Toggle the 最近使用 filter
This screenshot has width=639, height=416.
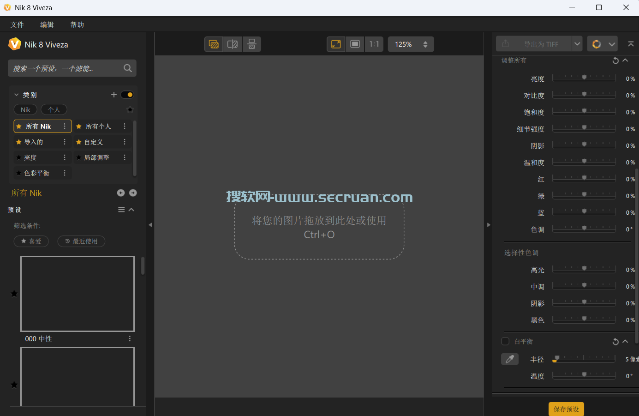pyautogui.click(x=81, y=241)
